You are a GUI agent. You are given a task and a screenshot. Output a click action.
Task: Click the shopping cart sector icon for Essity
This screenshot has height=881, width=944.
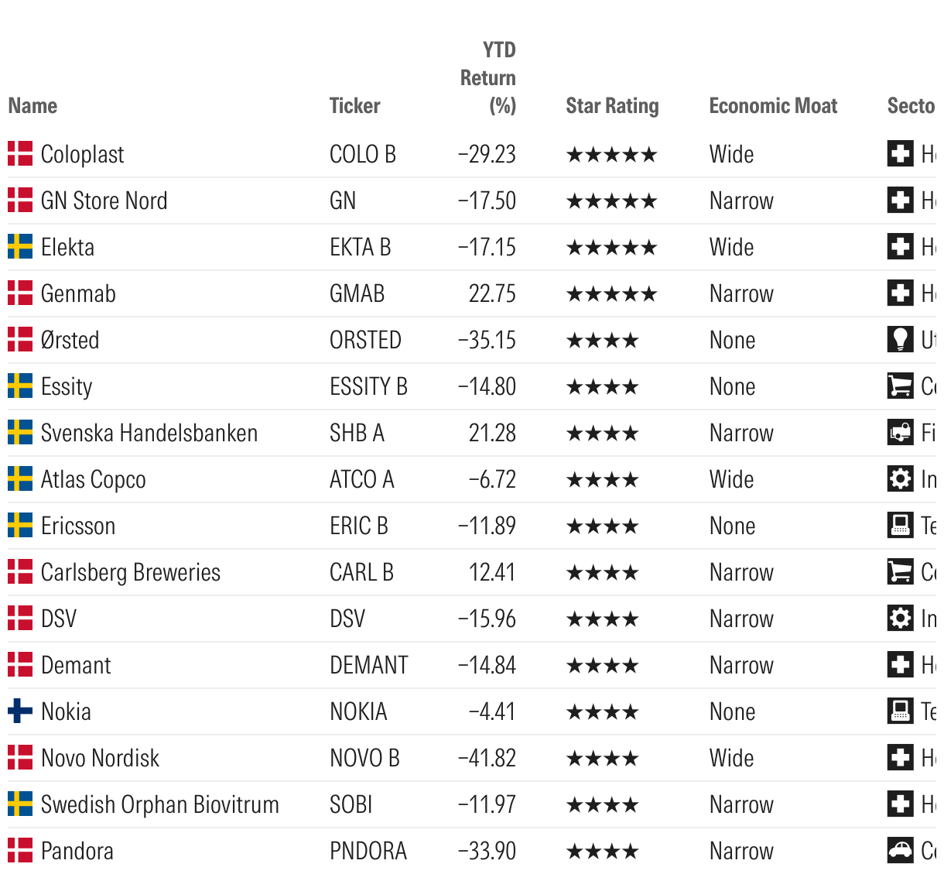(x=900, y=386)
